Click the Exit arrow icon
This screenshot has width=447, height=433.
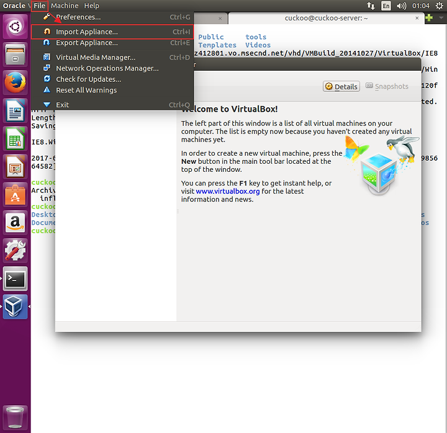(47, 105)
